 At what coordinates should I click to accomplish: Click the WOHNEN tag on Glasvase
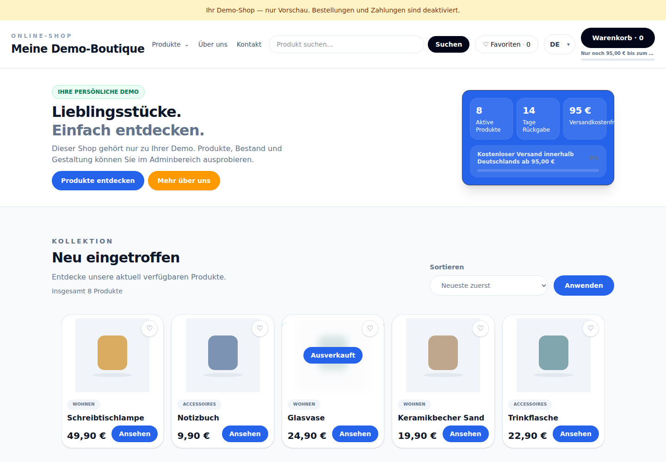pos(304,404)
